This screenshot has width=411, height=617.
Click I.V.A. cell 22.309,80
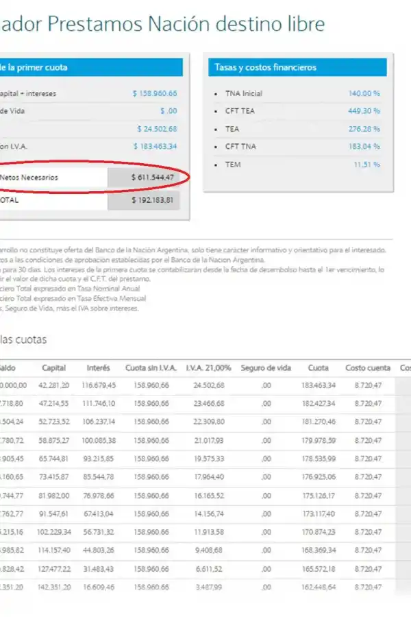click(209, 422)
